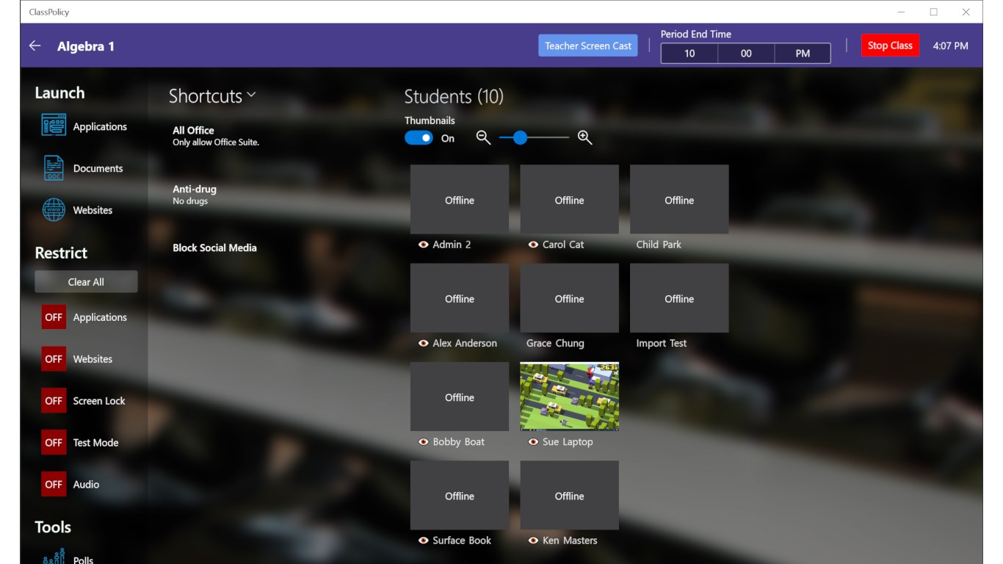Viewport: 1003px width, 564px height.
Task: Enable the Audio restriction OFF toggle
Action: [x=54, y=485]
